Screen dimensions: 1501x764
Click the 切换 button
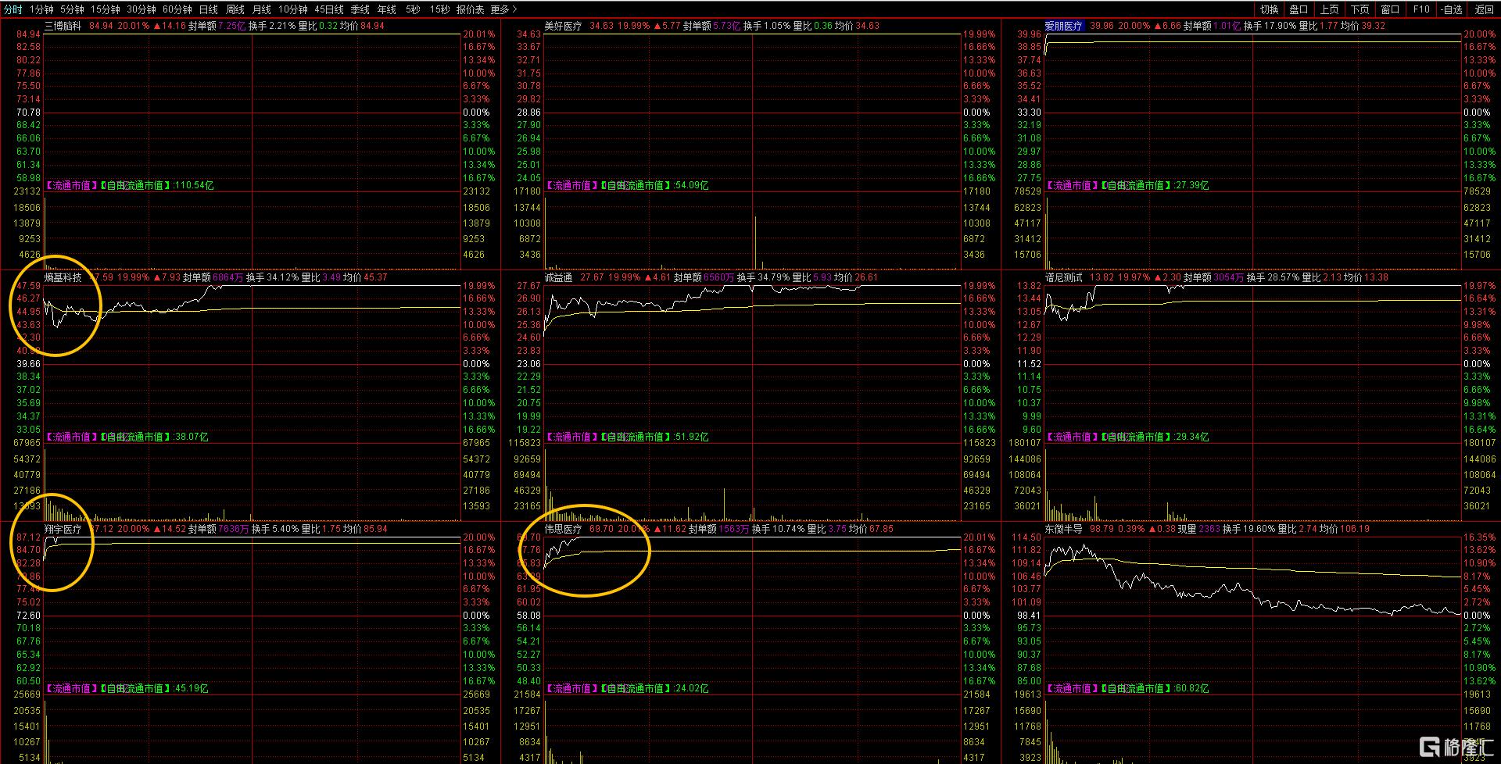coord(1270,9)
